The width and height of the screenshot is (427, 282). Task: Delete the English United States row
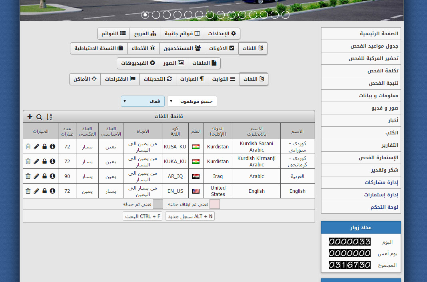pyautogui.click(x=28, y=191)
